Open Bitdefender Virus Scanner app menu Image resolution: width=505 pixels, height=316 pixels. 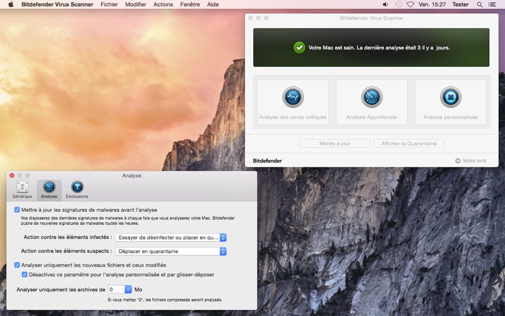57,4
